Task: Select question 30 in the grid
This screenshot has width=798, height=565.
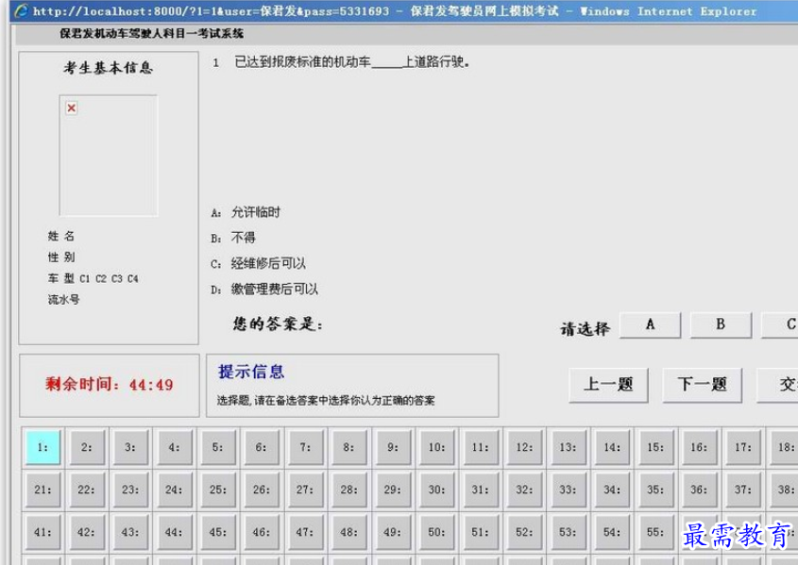Action: pyautogui.click(x=436, y=490)
